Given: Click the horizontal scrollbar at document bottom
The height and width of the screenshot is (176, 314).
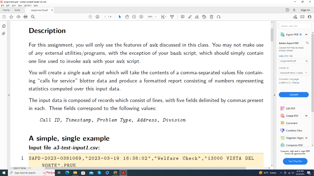Looking at the screenshot, I should [145, 168].
